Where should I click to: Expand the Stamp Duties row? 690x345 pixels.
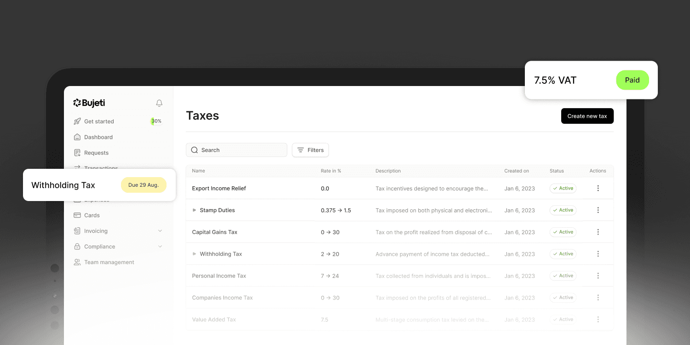(x=195, y=210)
